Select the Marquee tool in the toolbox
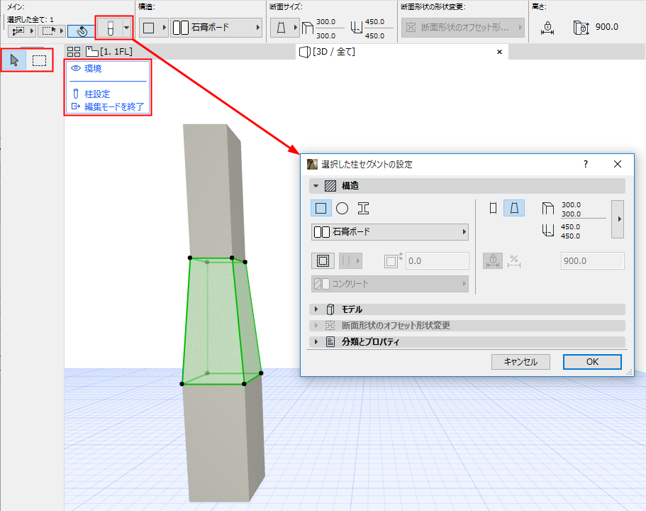Screen dimensions: 646x511 click(x=39, y=60)
